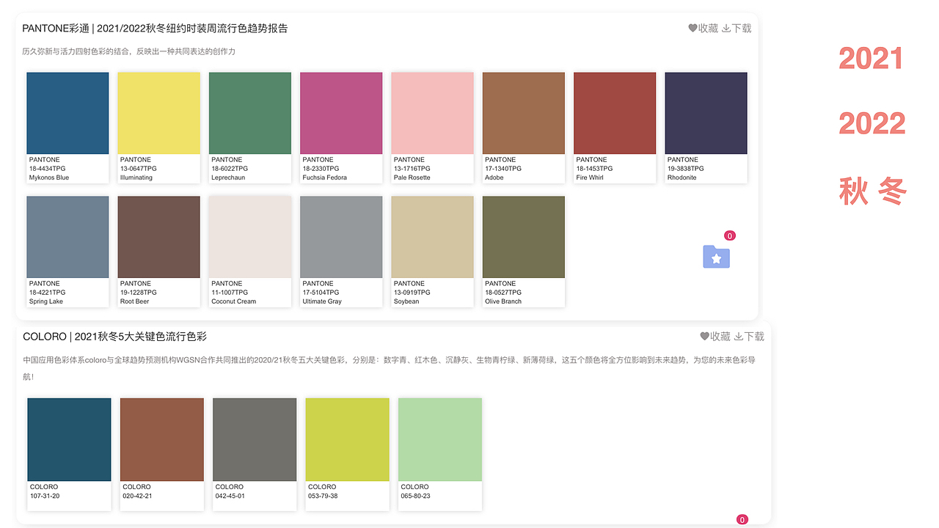Select COLORO lime swatch 053-79-38
Viewport: 939px width, 528px height.
click(x=347, y=439)
